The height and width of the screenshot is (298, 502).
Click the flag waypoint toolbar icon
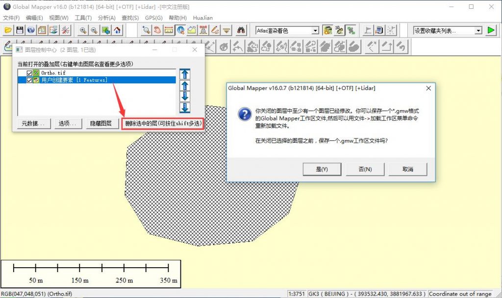[x=368, y=30]
